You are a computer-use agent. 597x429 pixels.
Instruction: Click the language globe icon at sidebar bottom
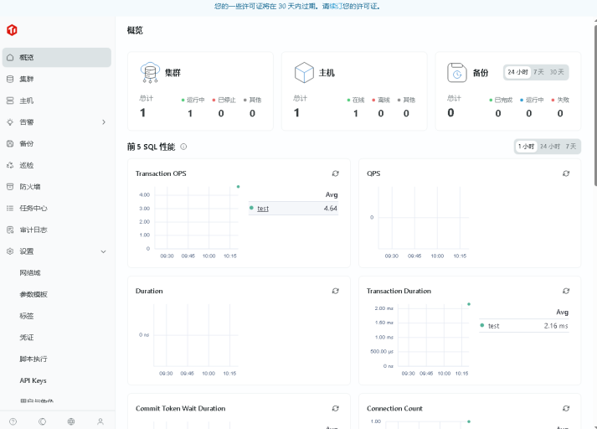tap(71, 421)
